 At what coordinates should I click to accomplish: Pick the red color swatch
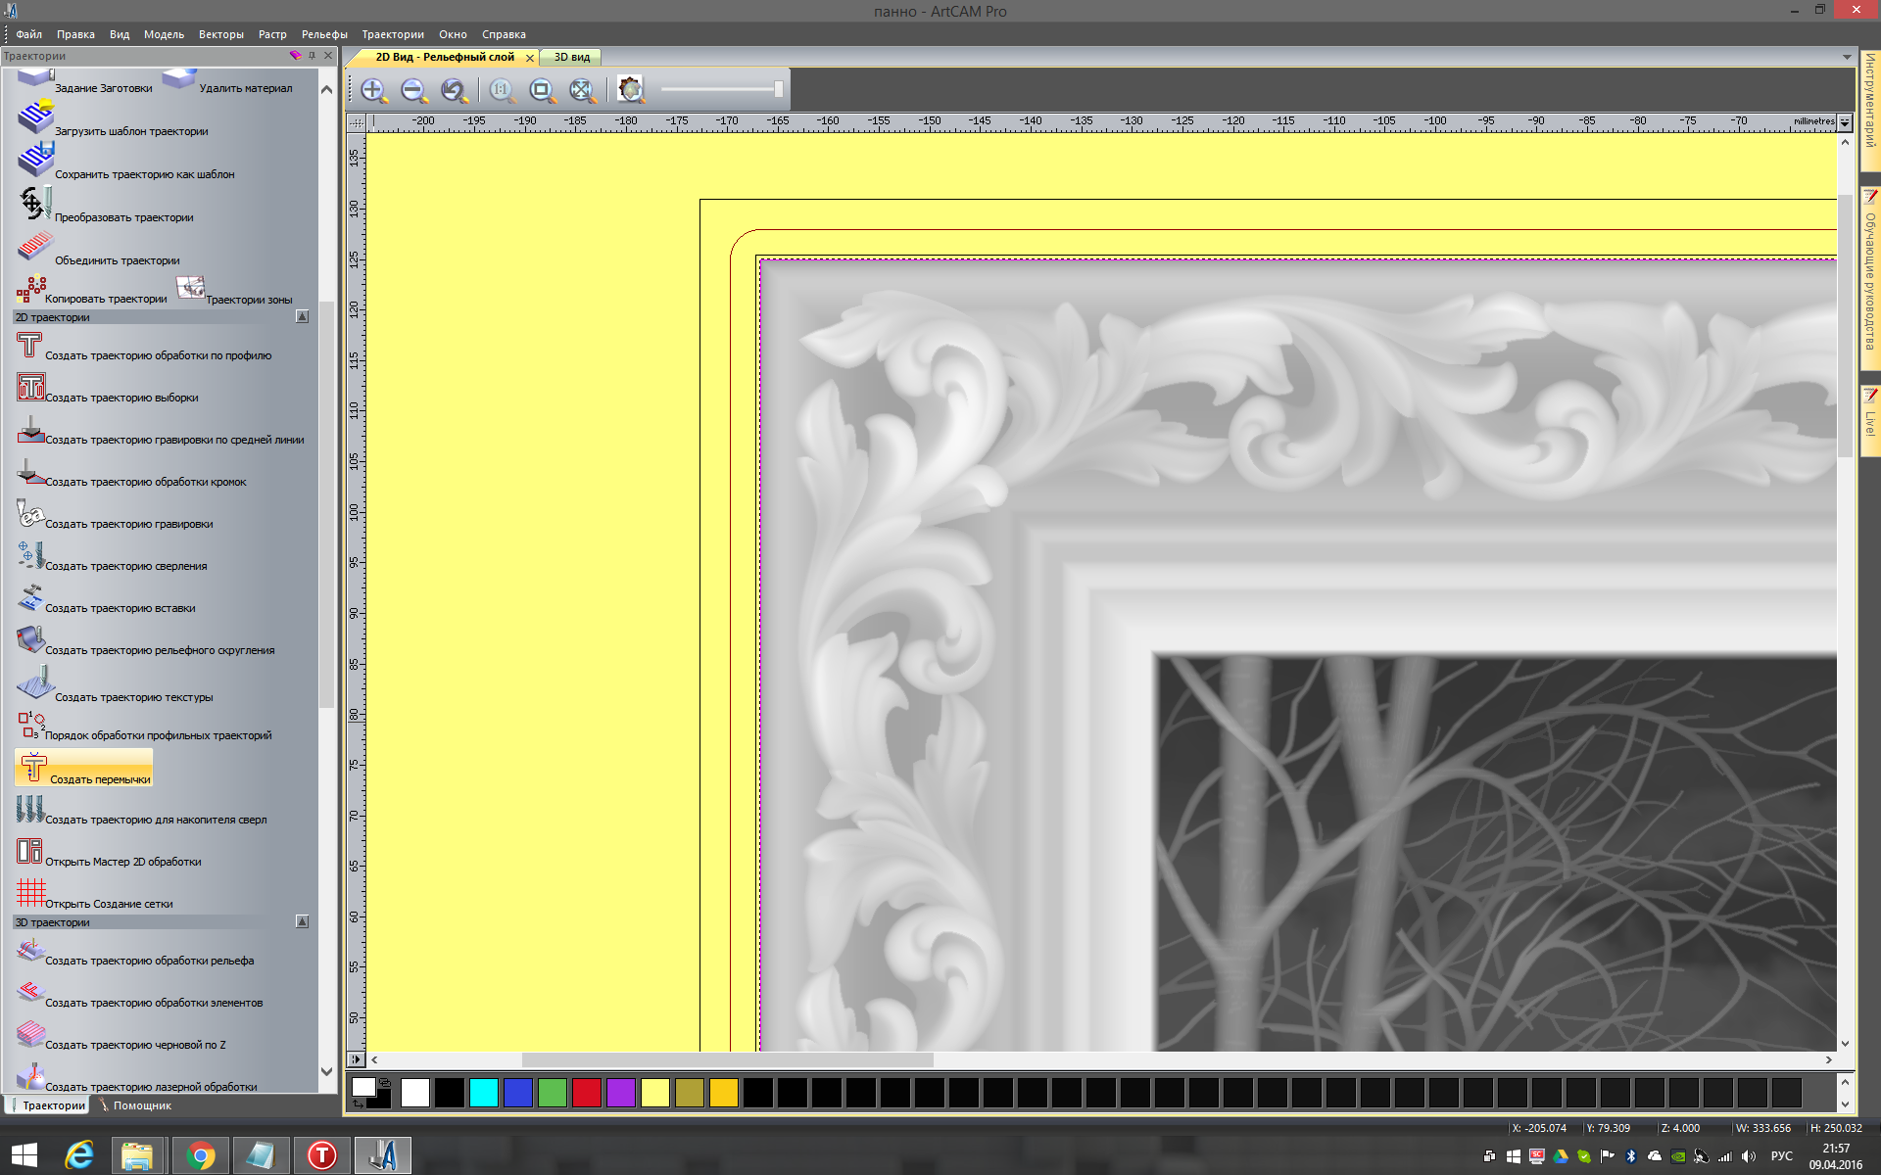pyautogui.click(x=586, y=1093)
